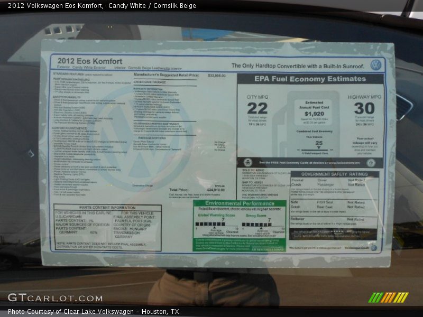Click the 'Photo Courtesy of Clear Lake Volkswagen' caption
The width and height of the screenshot is (423, 317).
94,312
